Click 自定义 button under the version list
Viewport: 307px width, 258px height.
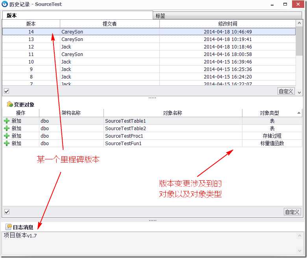tap(286, 91)
